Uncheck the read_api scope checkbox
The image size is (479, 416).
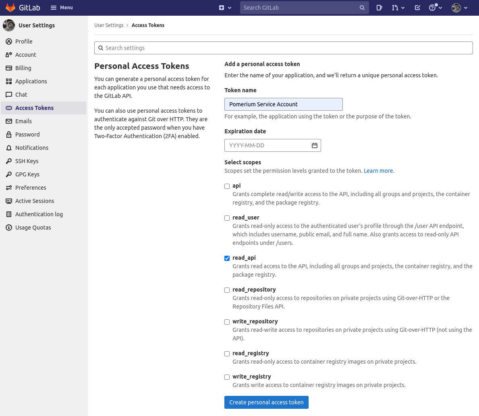pos(227,259)
